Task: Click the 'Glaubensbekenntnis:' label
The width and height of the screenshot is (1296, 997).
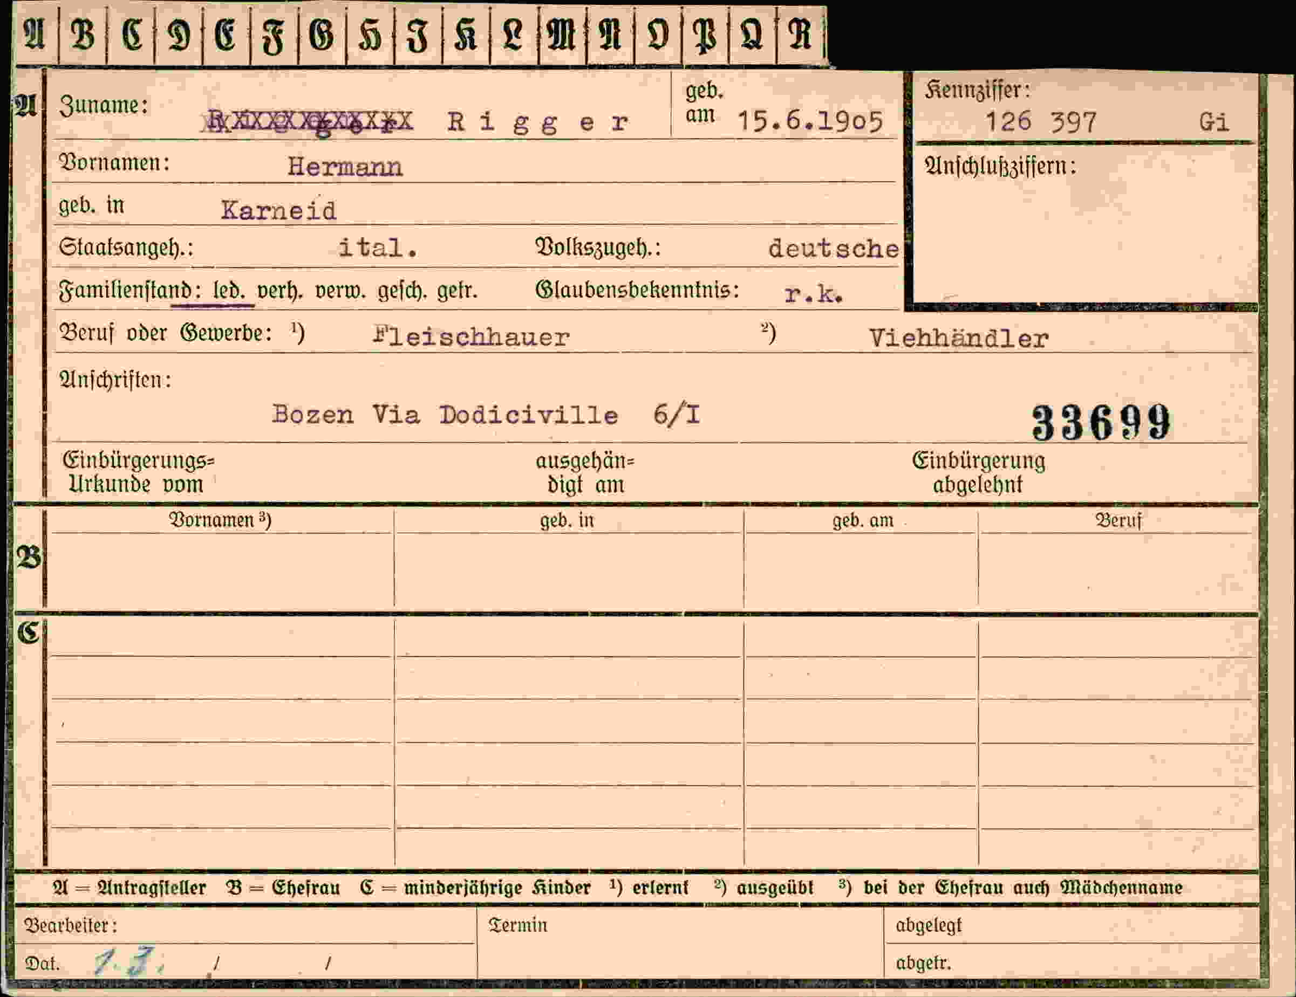Action: click(x=637, y=290)
